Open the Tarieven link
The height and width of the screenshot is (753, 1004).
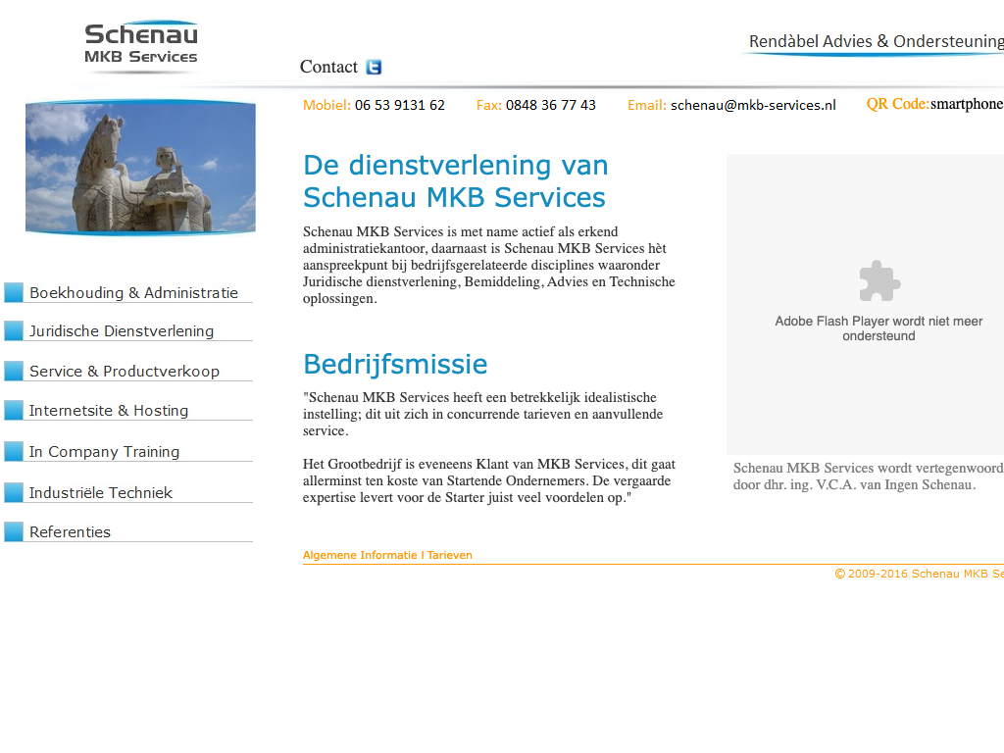click(449, 555)
